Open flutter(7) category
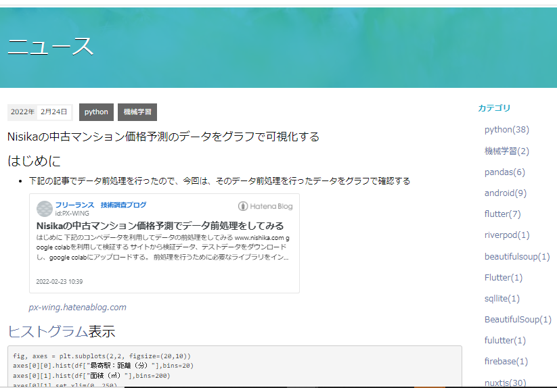This screenshot has width=557, height=388. pos(502,214)
